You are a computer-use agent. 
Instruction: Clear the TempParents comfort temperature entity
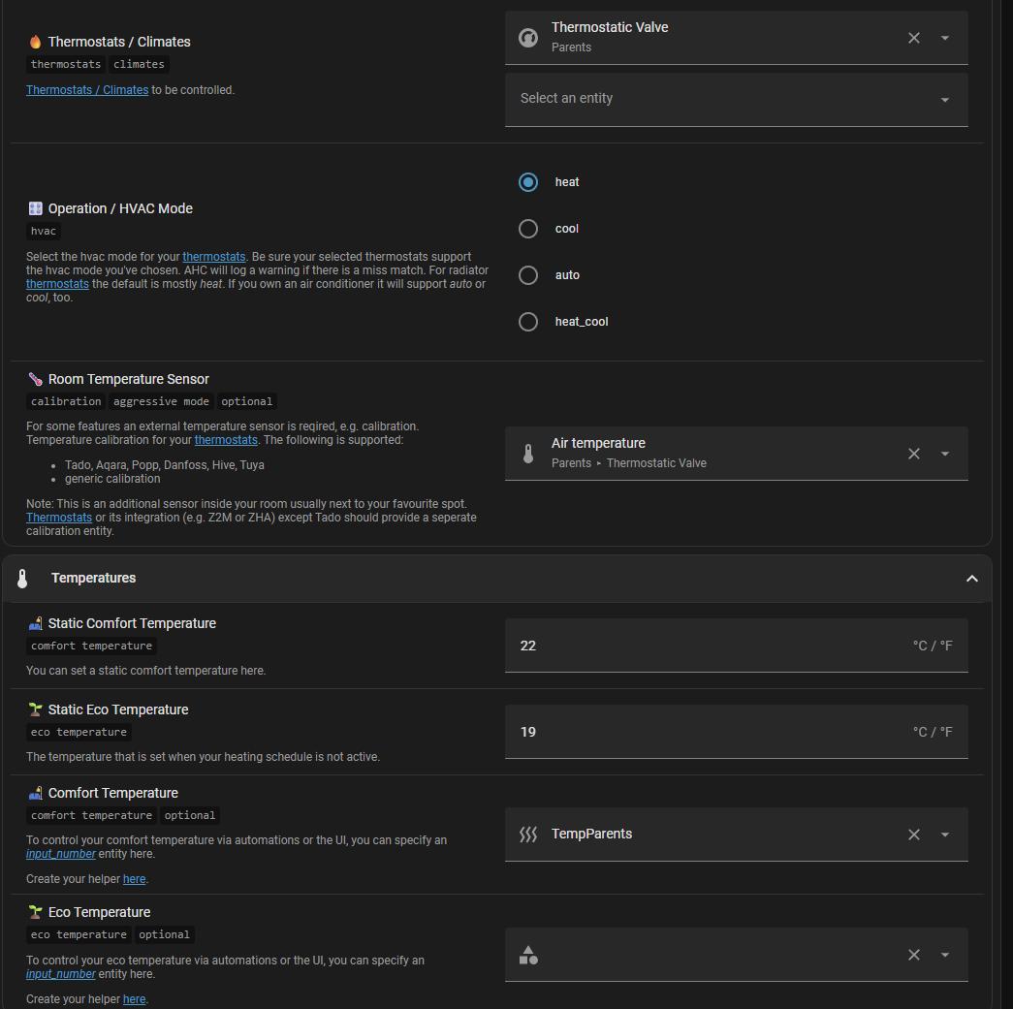pyautogui.click(x=913, y=835)
